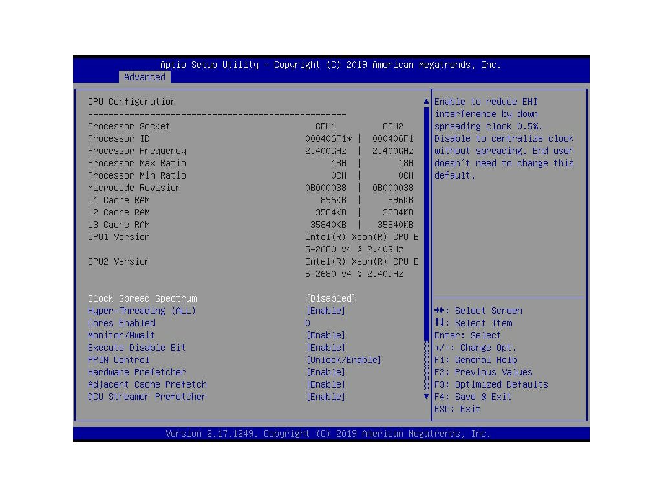This screenshot has width=662, height=497.
Task: Click the scrollbar up arrow
Action: click(426, 102)
